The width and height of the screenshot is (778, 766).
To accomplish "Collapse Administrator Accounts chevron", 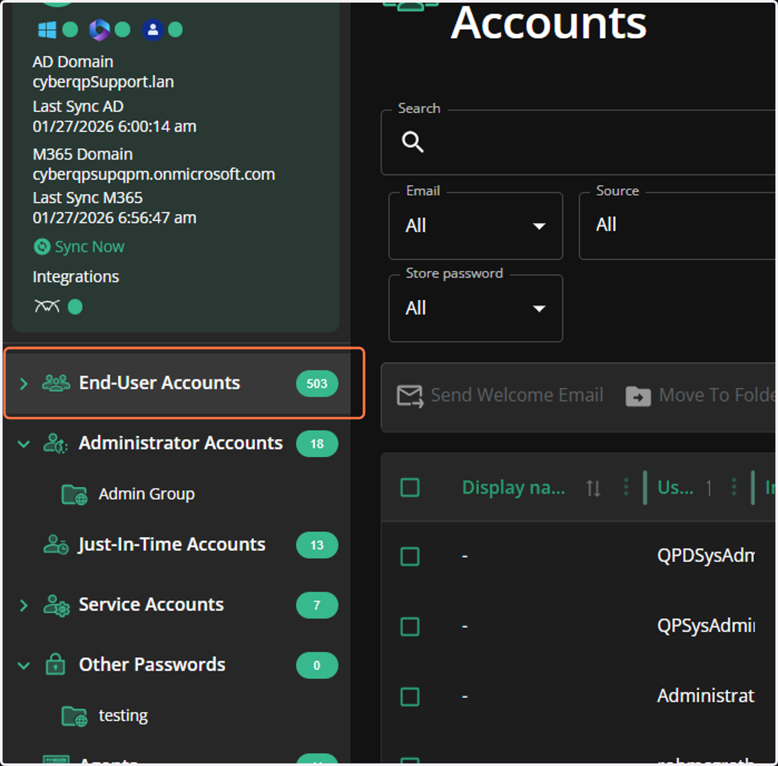I will 24,444.
